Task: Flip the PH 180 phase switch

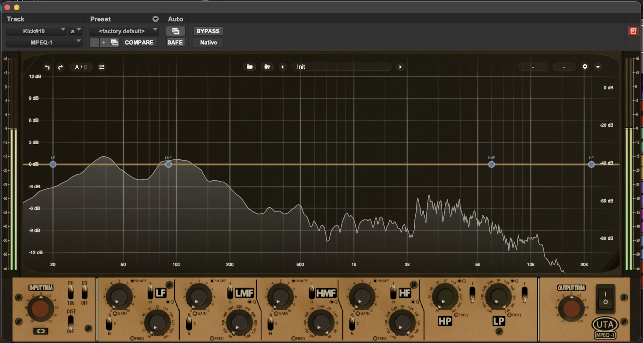Action: coord(71,293)
